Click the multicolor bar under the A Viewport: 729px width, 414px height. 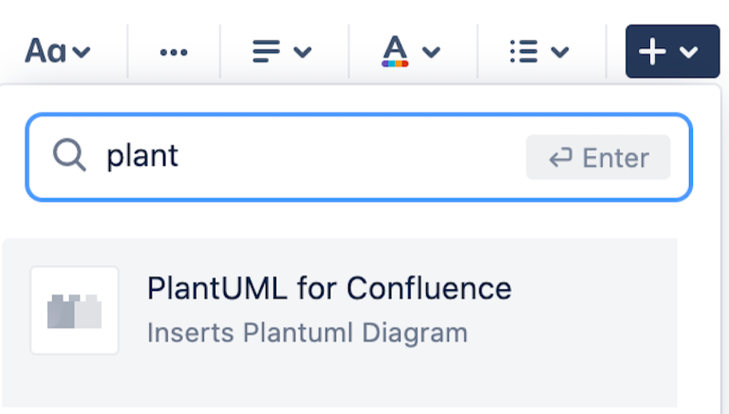click(395, 63)
